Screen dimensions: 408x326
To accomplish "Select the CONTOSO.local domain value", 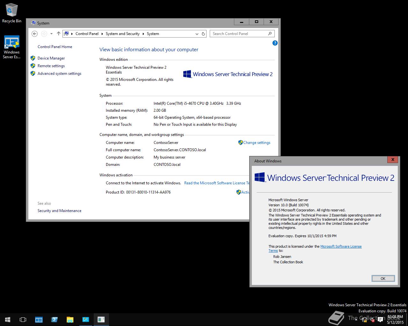I will point(167,165).
